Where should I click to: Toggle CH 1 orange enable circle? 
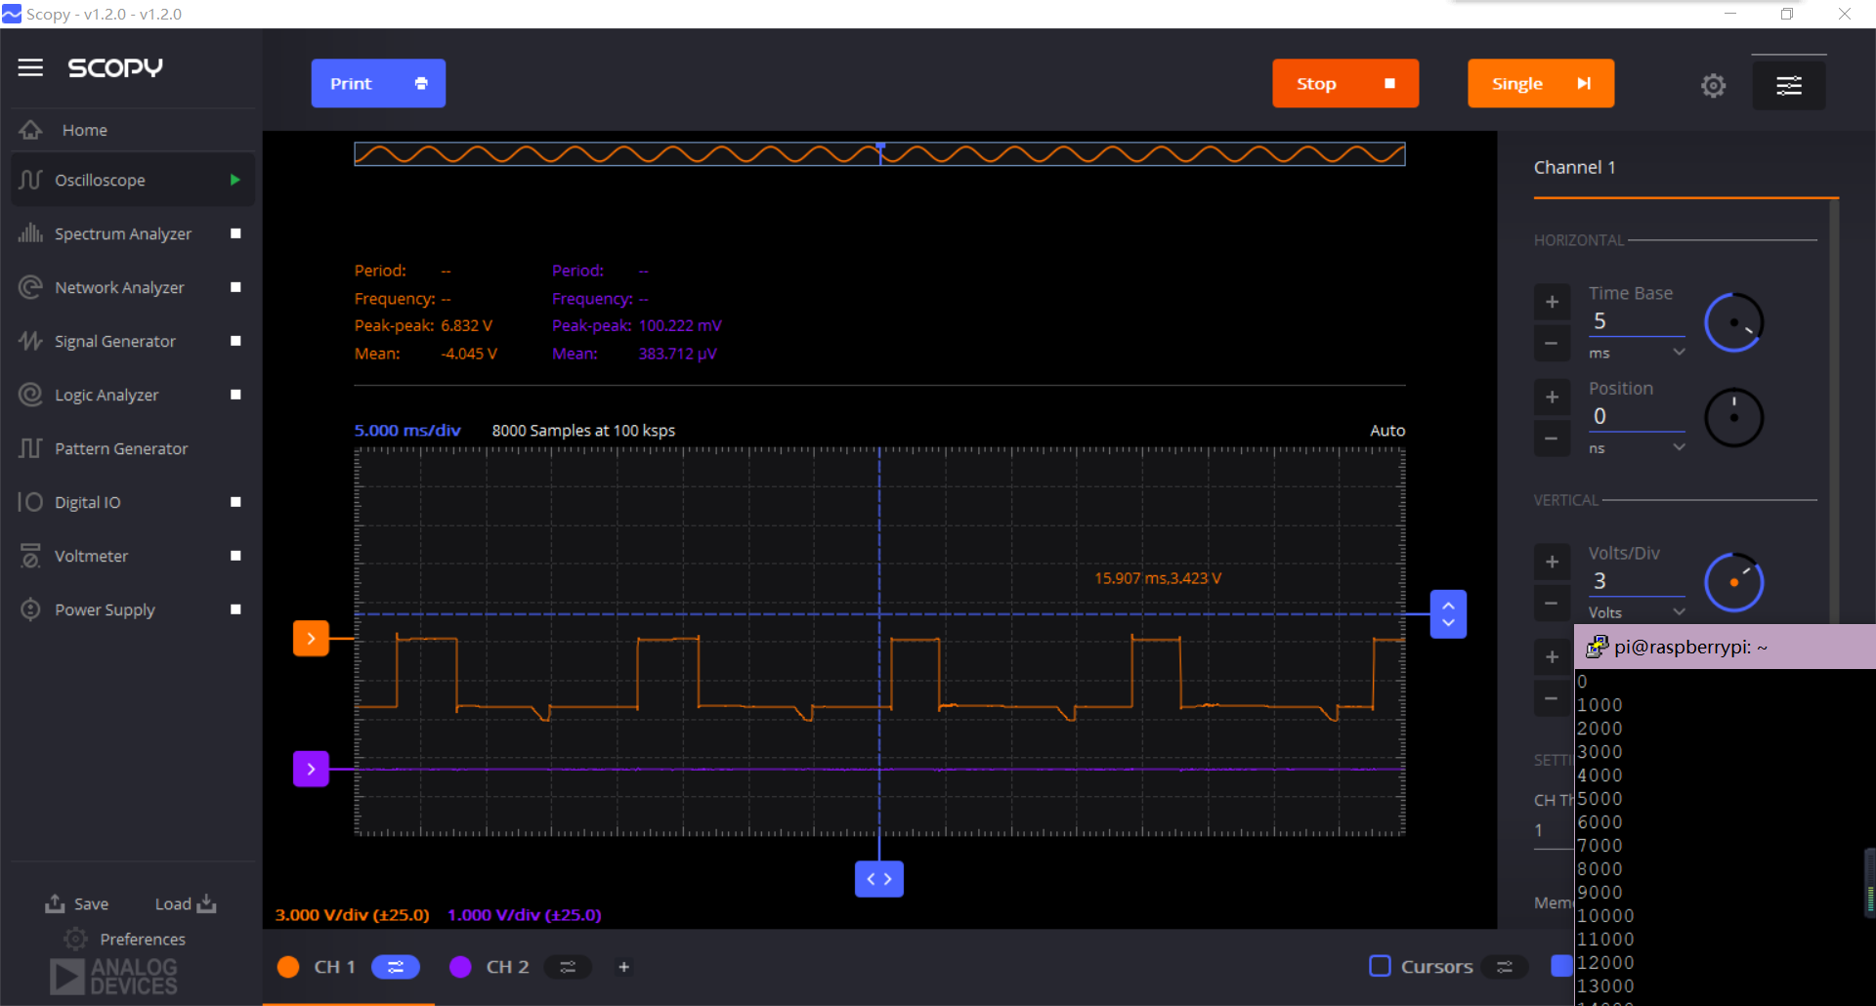[288, 967]
